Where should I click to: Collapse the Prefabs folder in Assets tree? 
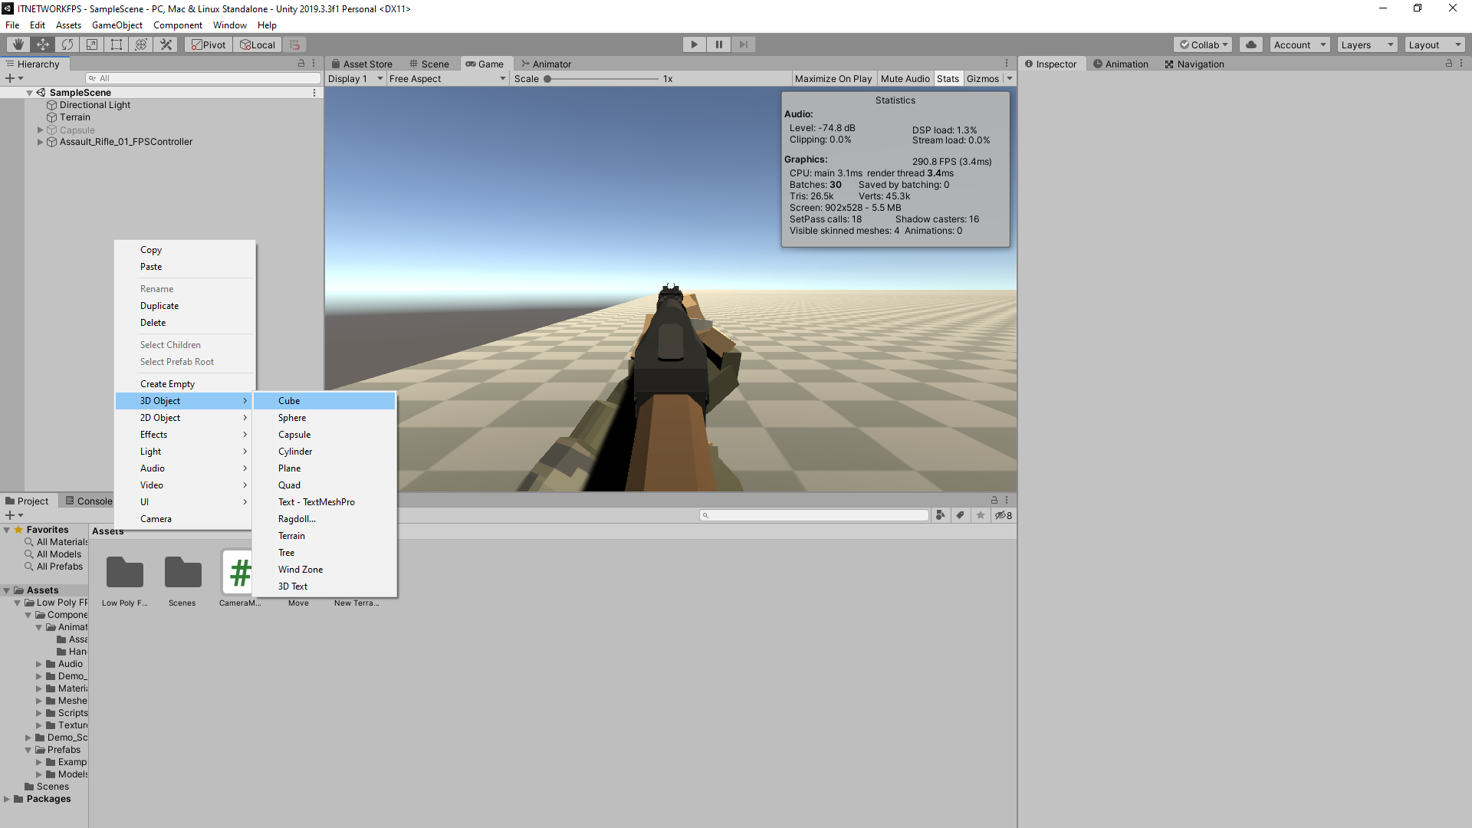pyautogui.click(x=28, y=749)
